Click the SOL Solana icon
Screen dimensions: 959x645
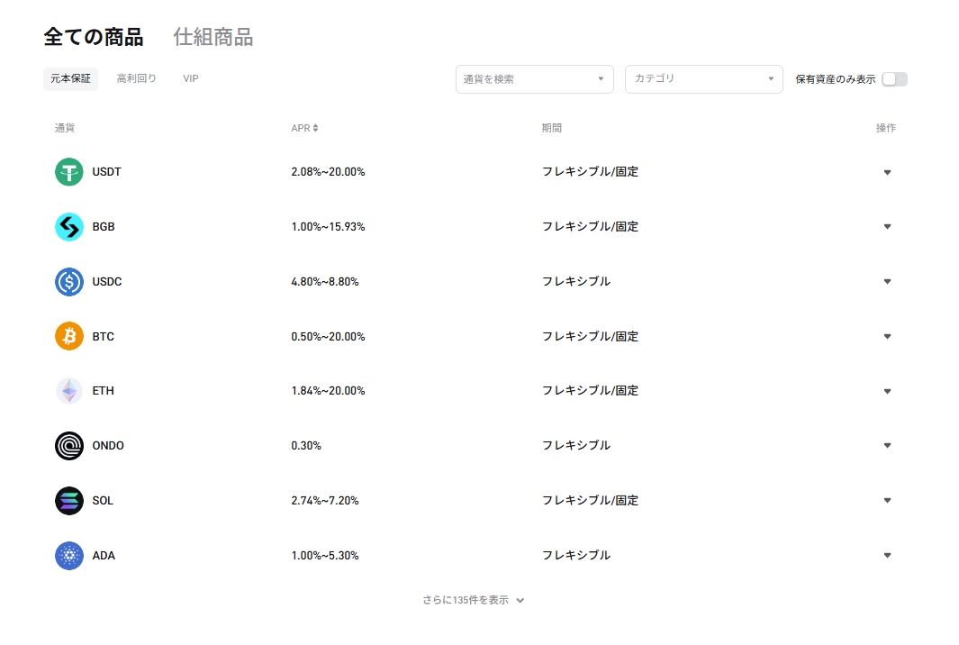click(x=69, y=501)
